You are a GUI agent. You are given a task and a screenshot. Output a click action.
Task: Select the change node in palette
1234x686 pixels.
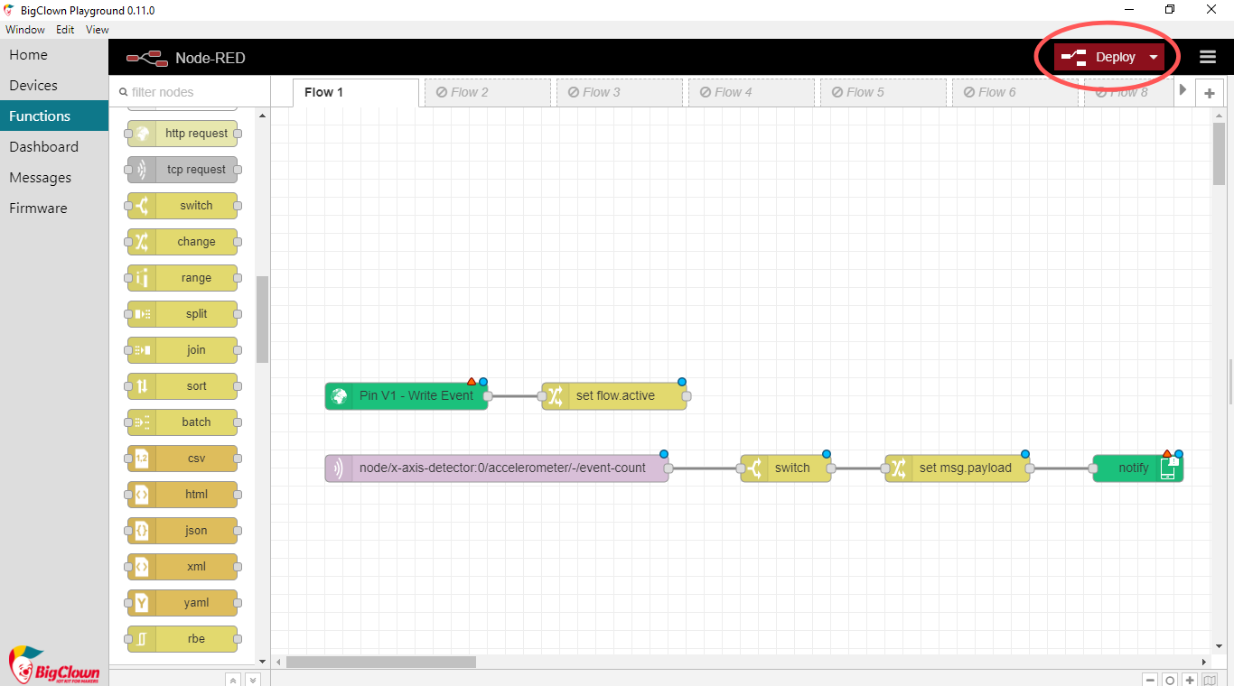(x=182, y=242)
